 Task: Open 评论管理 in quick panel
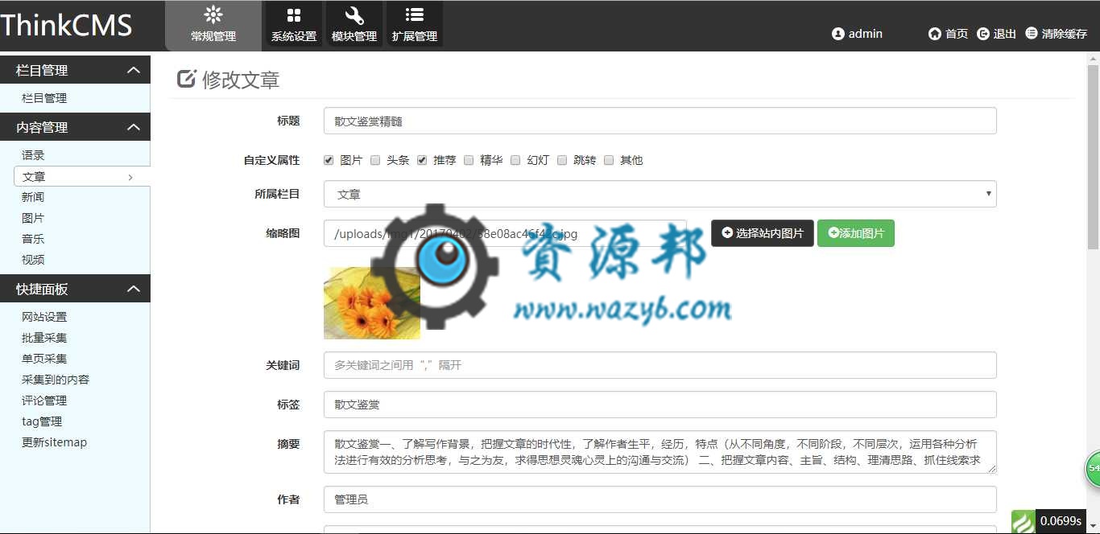coord(44,400)
